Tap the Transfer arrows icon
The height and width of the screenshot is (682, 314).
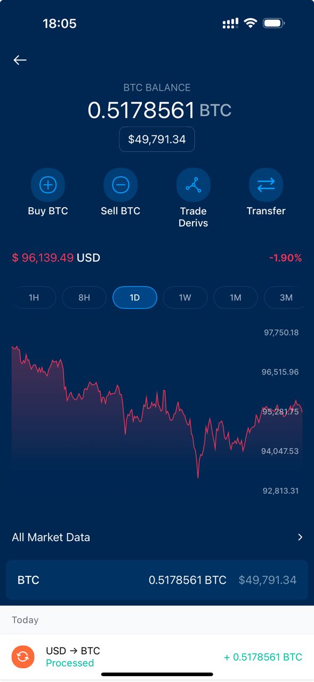point(266,185)
